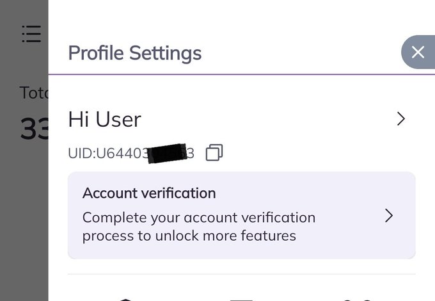Select the Hi User greeting
Image resolution: width=435 pixels, height=301 pixels.
[x=104, y=119]
